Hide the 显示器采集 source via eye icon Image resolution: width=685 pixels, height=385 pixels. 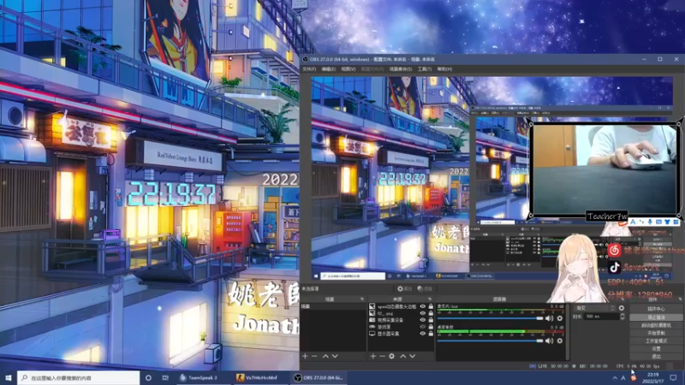422,334
